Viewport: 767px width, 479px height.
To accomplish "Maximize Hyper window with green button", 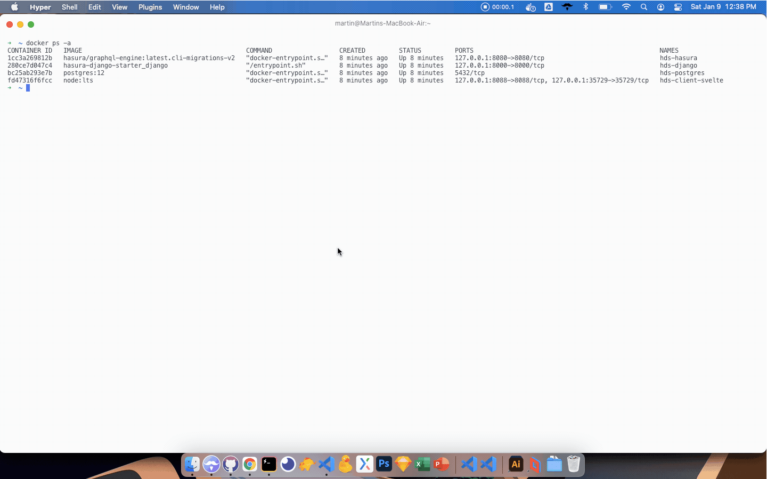I will coord(31,24).
